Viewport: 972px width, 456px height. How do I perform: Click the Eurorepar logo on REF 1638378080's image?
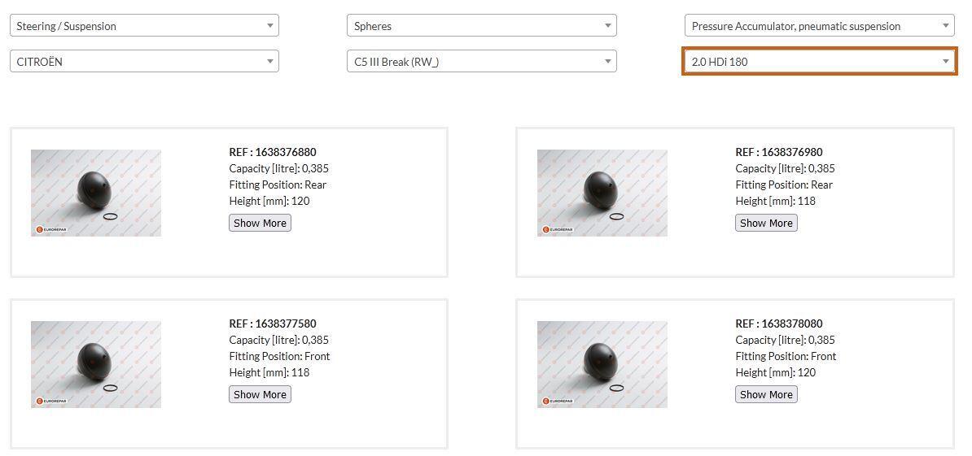point(558,401)
